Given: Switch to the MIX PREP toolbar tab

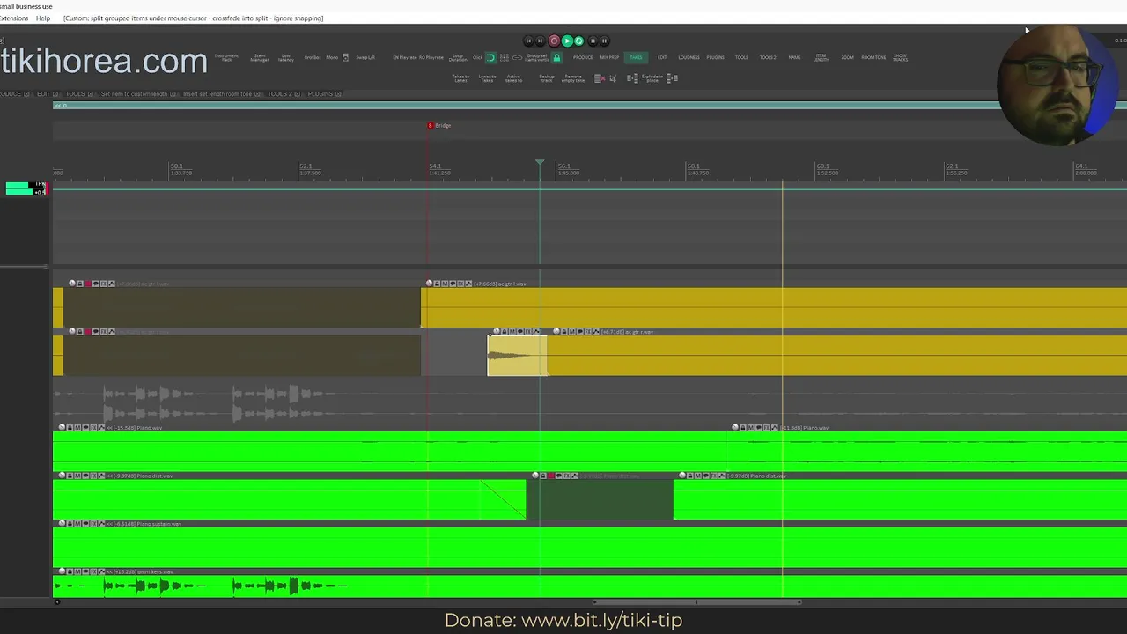Looking at the screenshot, I should [x=609, y=57].
